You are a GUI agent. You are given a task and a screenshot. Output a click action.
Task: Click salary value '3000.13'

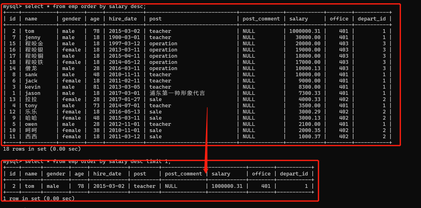point(310,118)
